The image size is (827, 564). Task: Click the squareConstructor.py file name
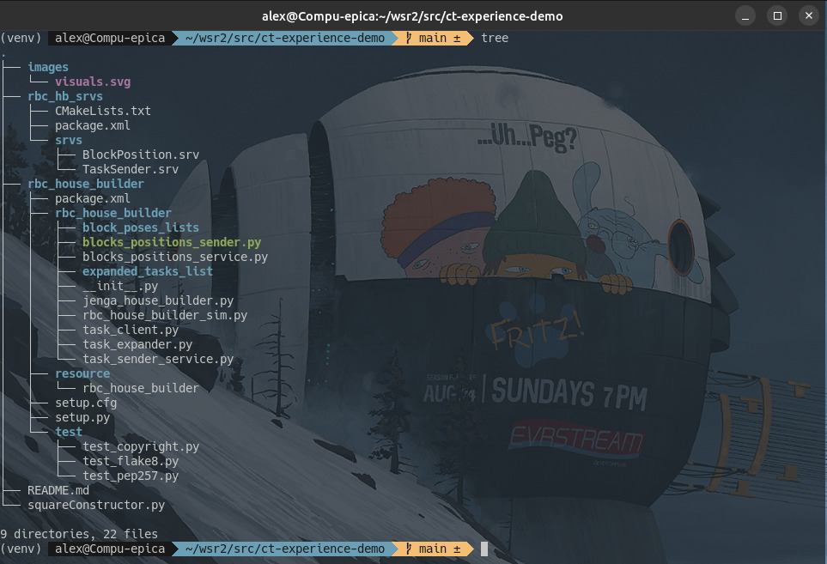pos(96,505)
